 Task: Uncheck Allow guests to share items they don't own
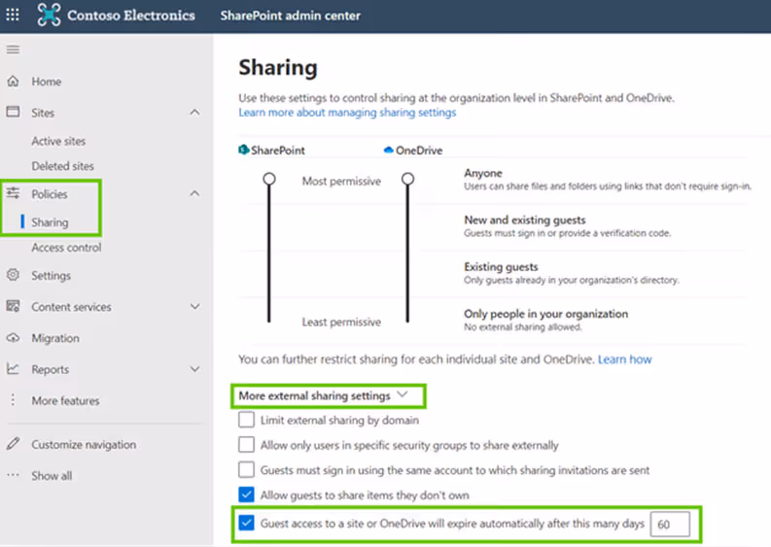pos(246,495)
